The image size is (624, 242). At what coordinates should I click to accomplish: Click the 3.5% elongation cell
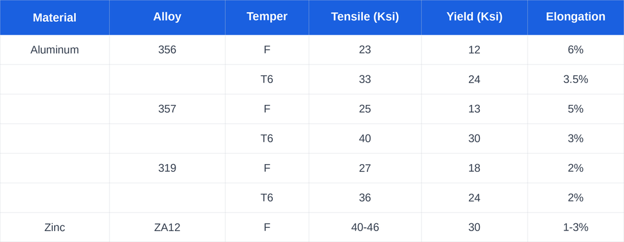(x=576, y=79)
